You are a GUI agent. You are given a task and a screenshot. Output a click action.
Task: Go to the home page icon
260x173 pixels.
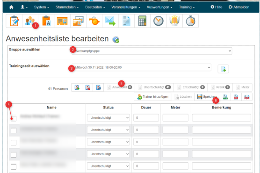pos(11,7)
